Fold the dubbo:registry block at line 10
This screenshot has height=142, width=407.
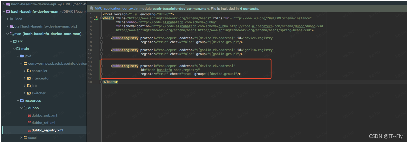101,50
